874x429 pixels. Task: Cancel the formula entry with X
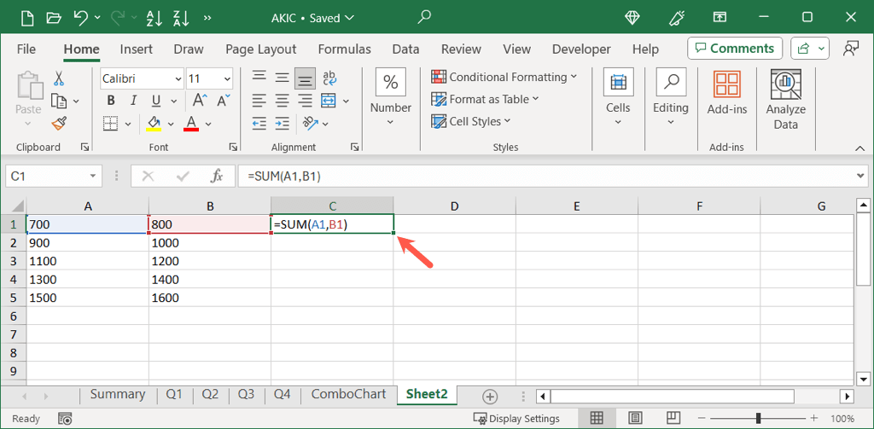pyautogui.click(x=148, y=177)
